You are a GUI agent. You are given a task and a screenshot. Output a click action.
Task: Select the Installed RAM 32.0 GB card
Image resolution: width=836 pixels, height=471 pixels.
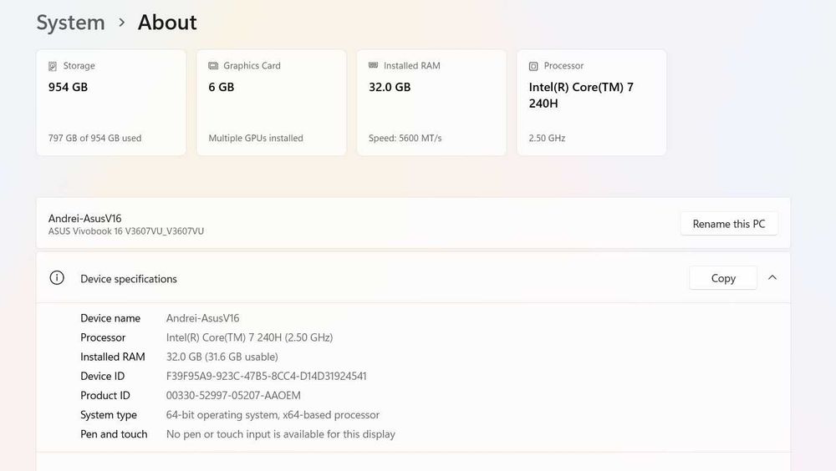point(431,103)
